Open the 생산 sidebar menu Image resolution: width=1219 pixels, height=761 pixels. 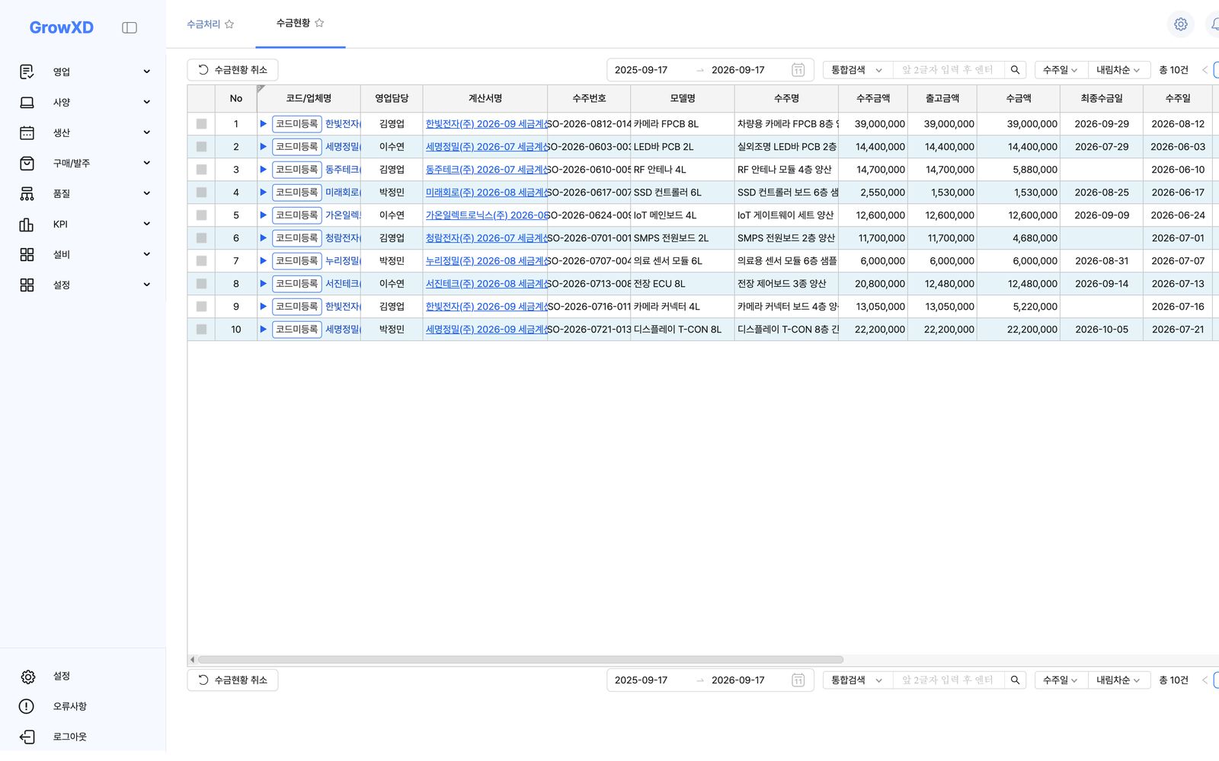(x=84, y=132)
